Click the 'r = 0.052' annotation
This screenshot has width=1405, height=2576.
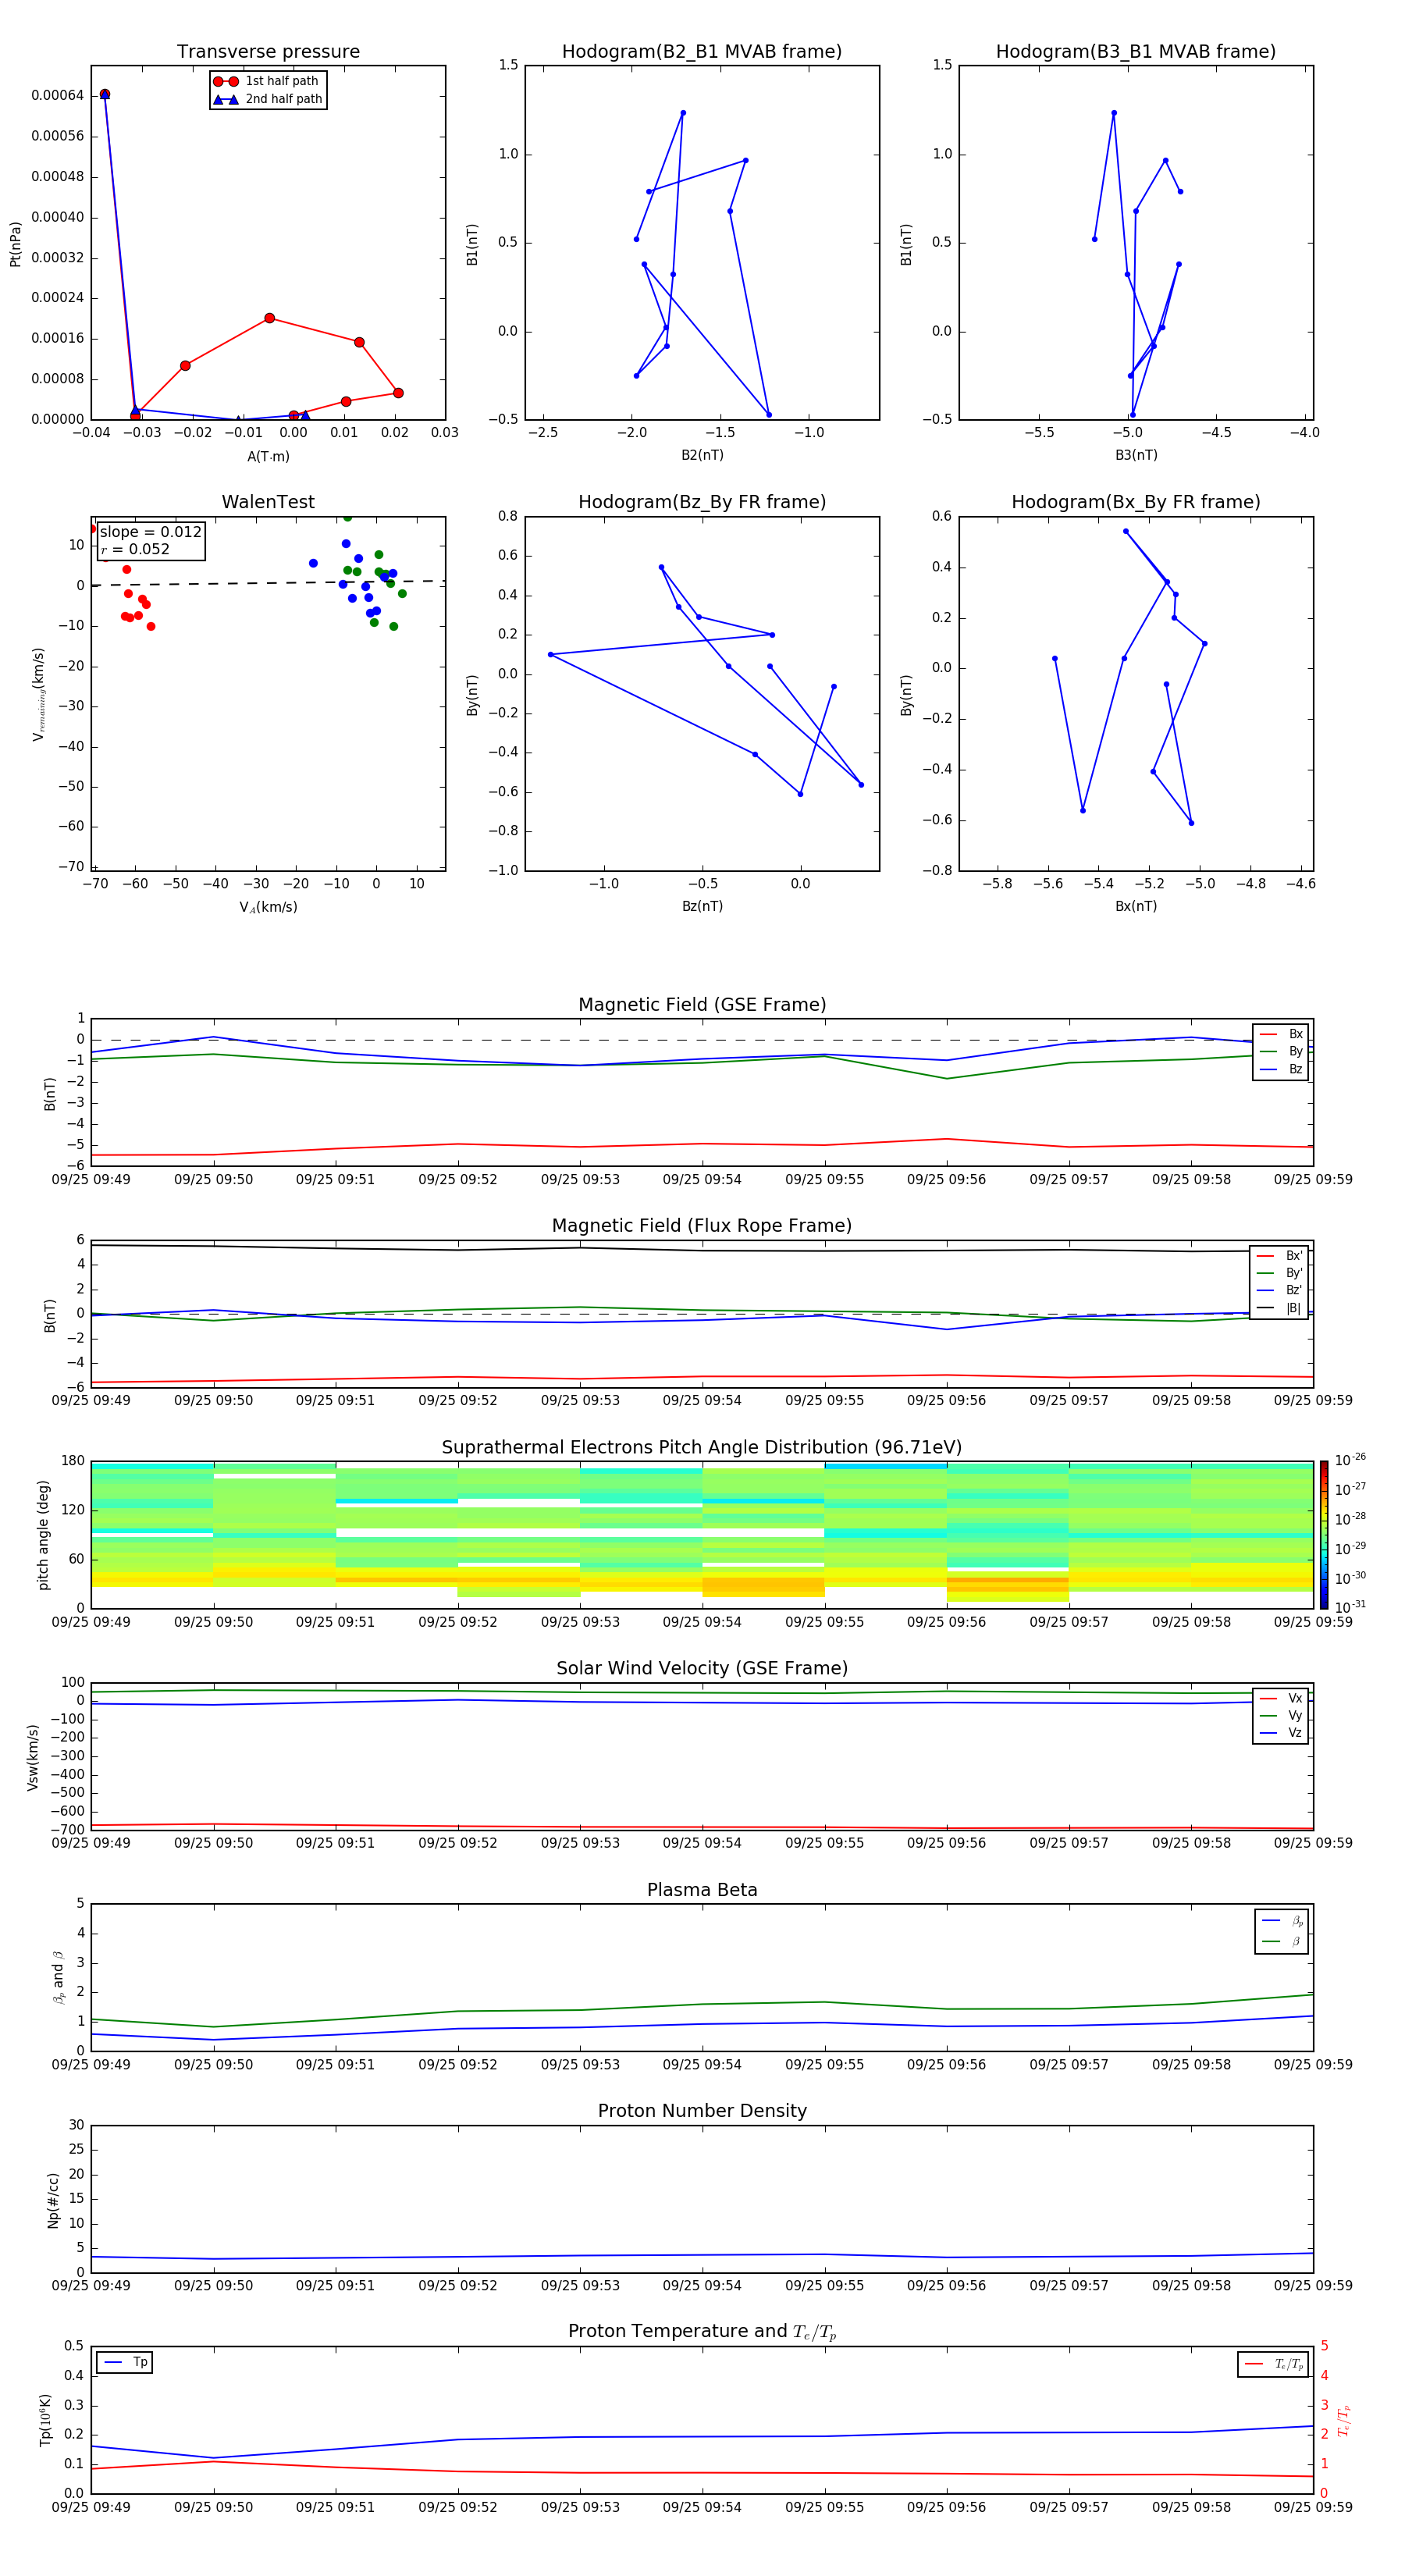click(136, 549)
